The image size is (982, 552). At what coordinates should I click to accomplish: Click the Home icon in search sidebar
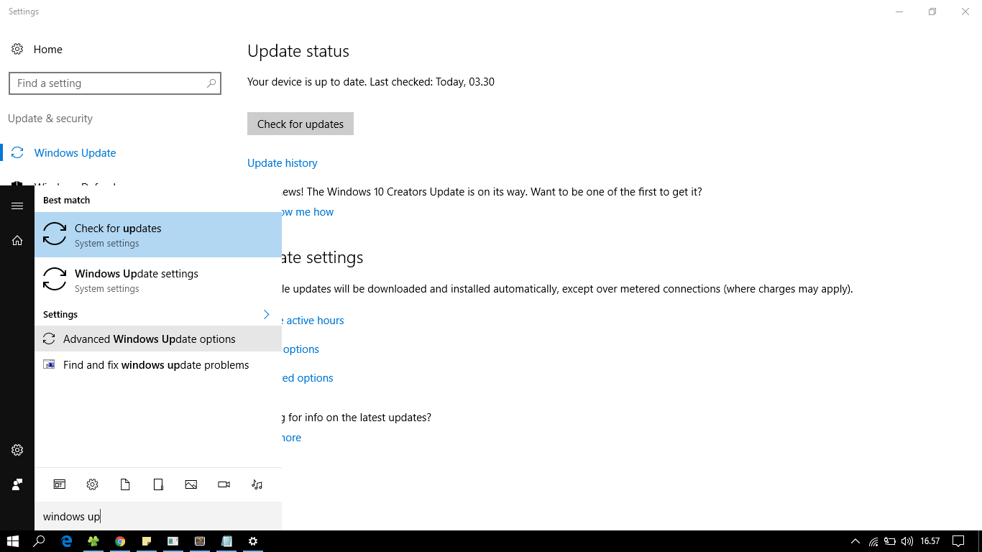17,241
